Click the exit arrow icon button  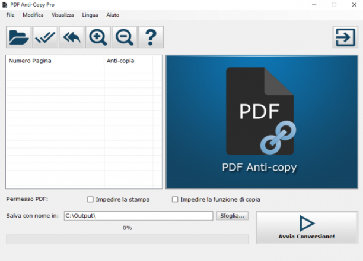tap(345, 37)
